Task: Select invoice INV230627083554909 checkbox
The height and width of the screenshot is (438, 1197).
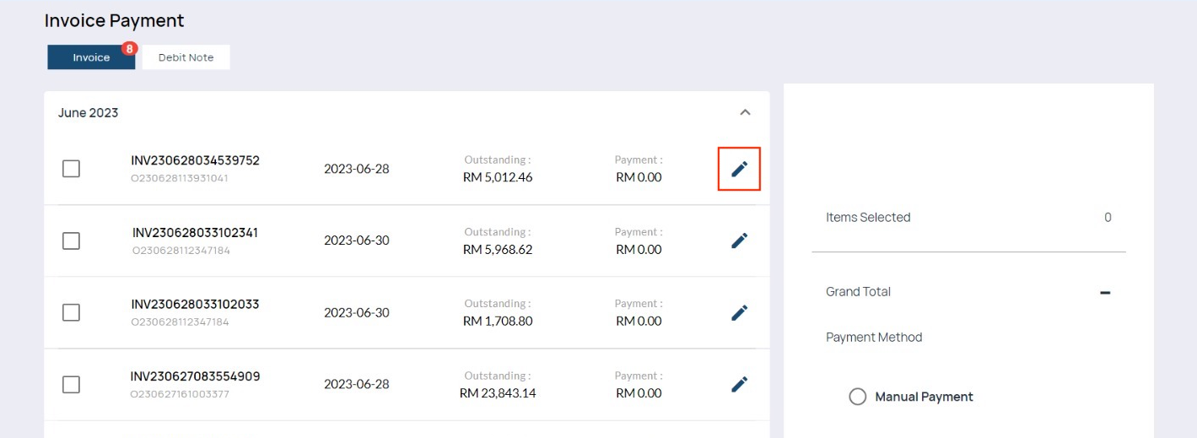Action: coord(72,384)
